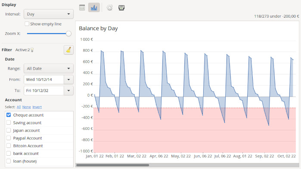Check the Bitcoin Account checkbox
Viewport: 301px width, 169px height.
(9, 145)
